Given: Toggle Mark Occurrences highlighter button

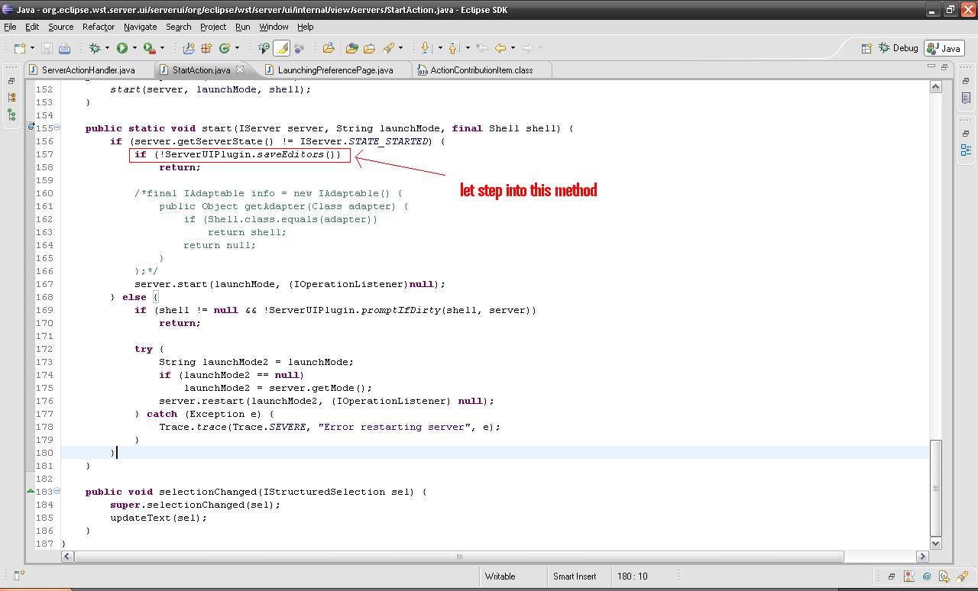Looking at the screenshot, I should tap(281, 48).
